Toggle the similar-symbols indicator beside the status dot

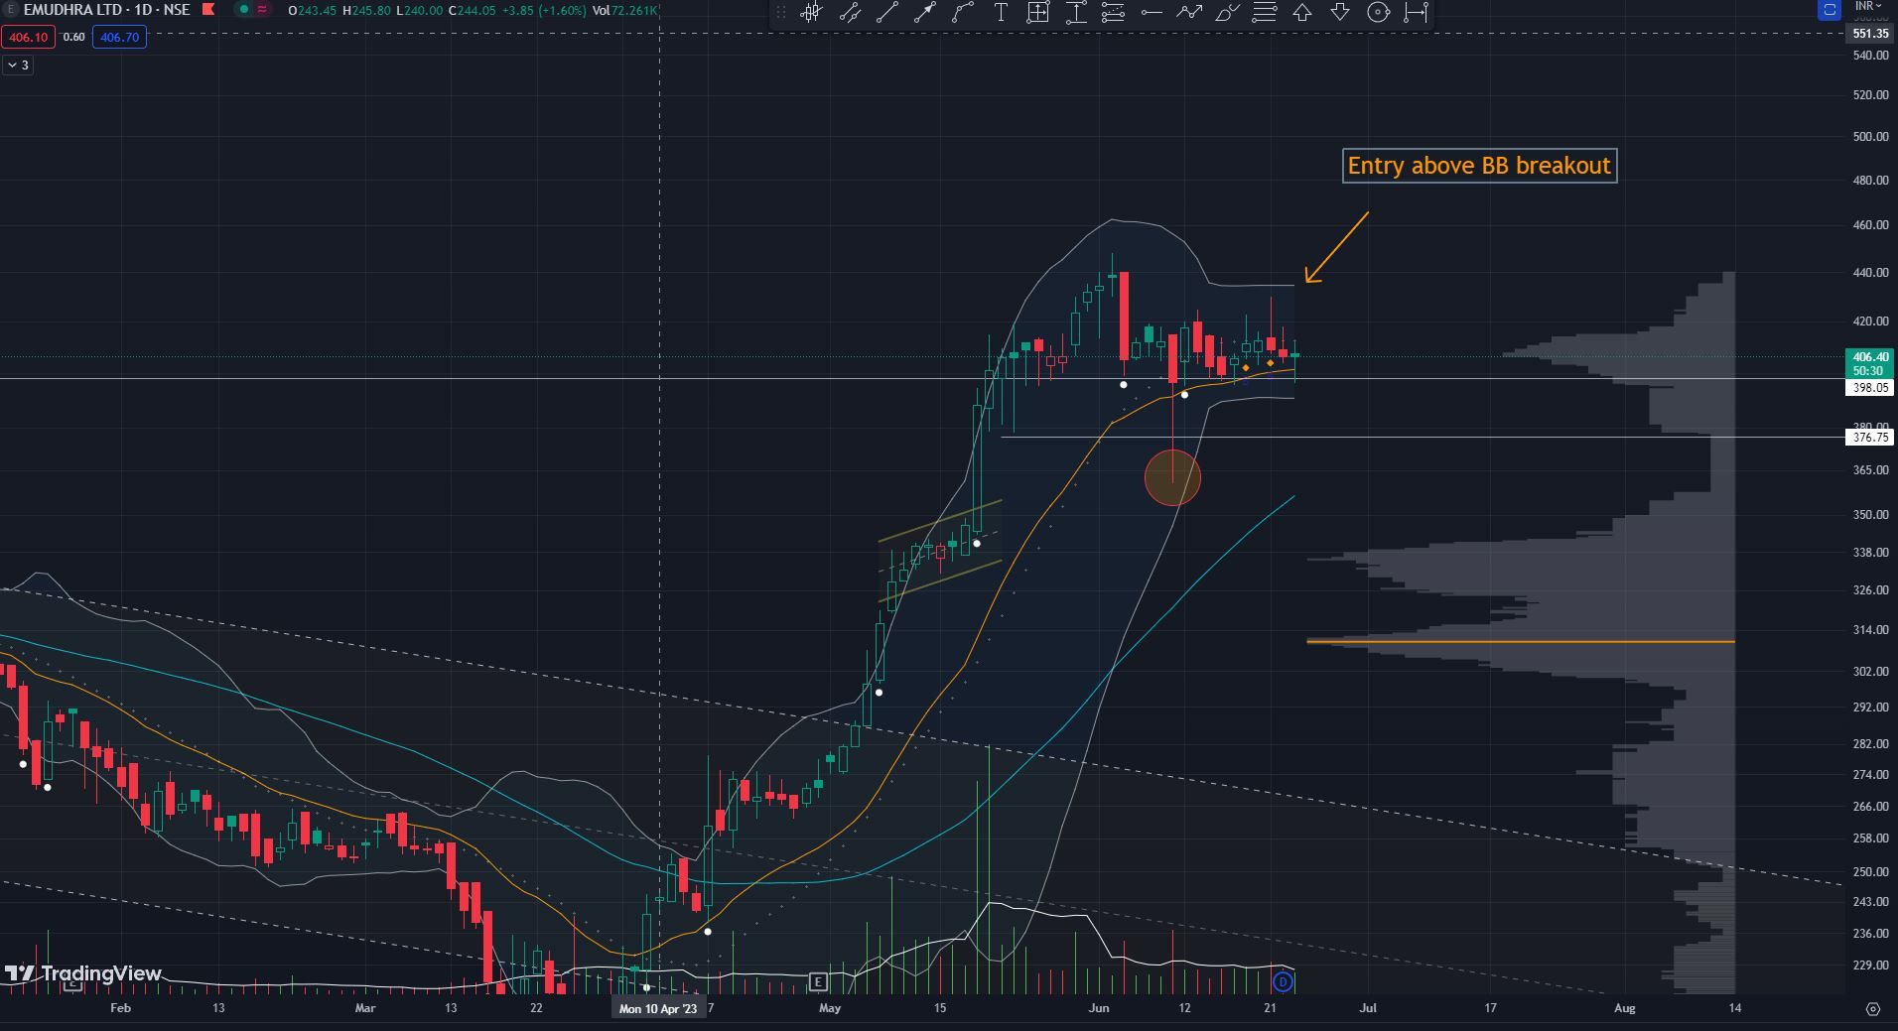pyautogui.click(x=261, y=9)
